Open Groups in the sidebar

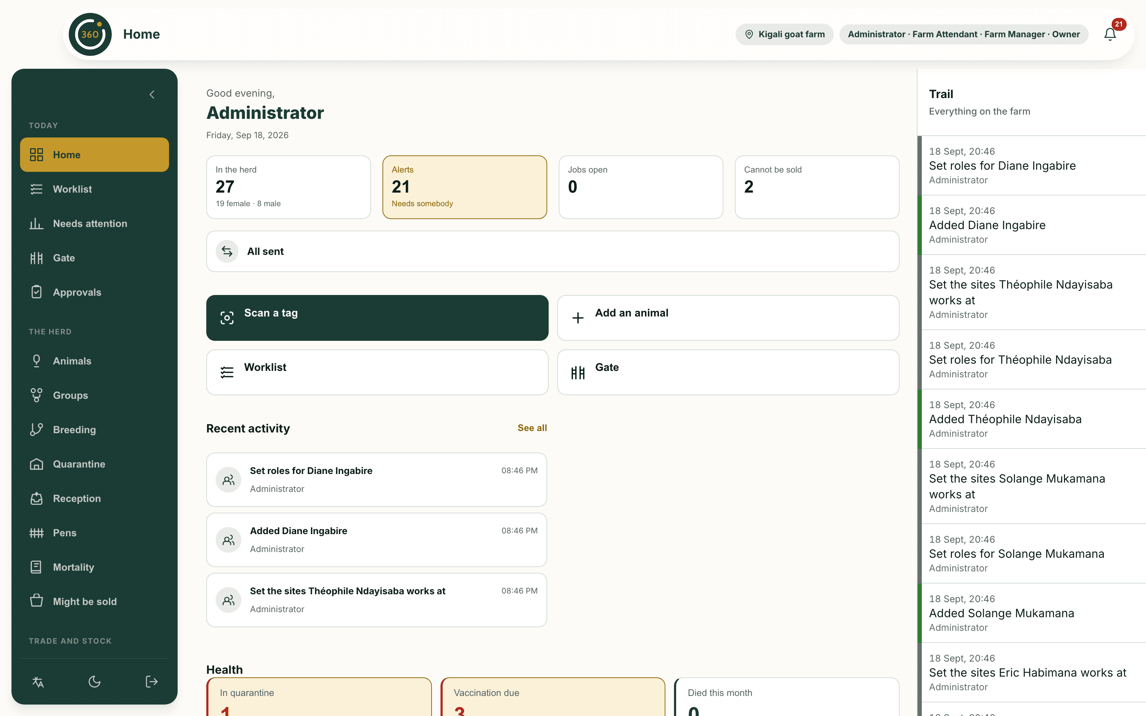(x=94, y=395)
